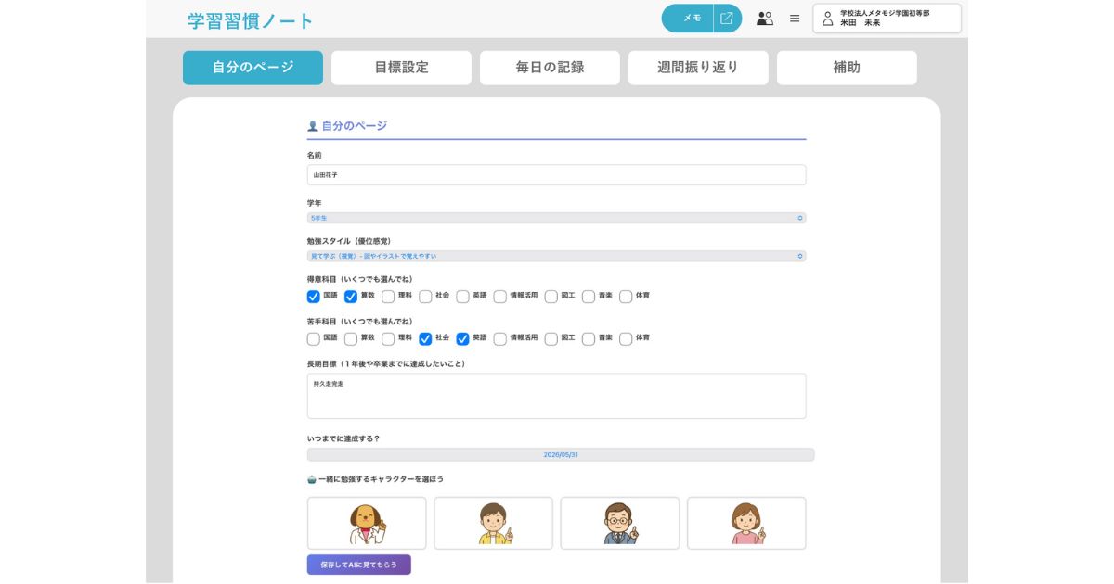Switch to the 目標設定 tab

399,67
